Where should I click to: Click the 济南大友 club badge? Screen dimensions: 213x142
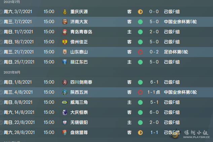[65, 22]
